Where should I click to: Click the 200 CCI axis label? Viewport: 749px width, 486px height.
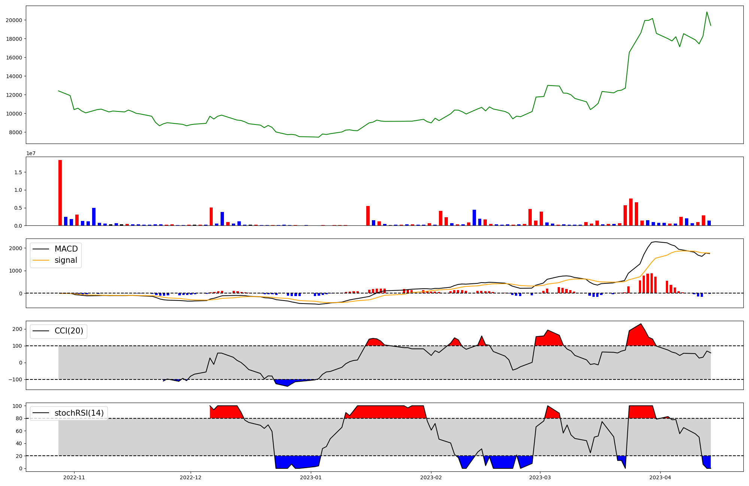click(17, 329)
